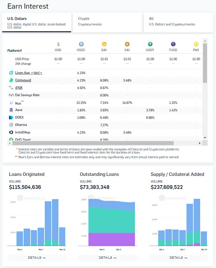
Task: Sort table using Platform sort icon
Action: coord(21,51)
